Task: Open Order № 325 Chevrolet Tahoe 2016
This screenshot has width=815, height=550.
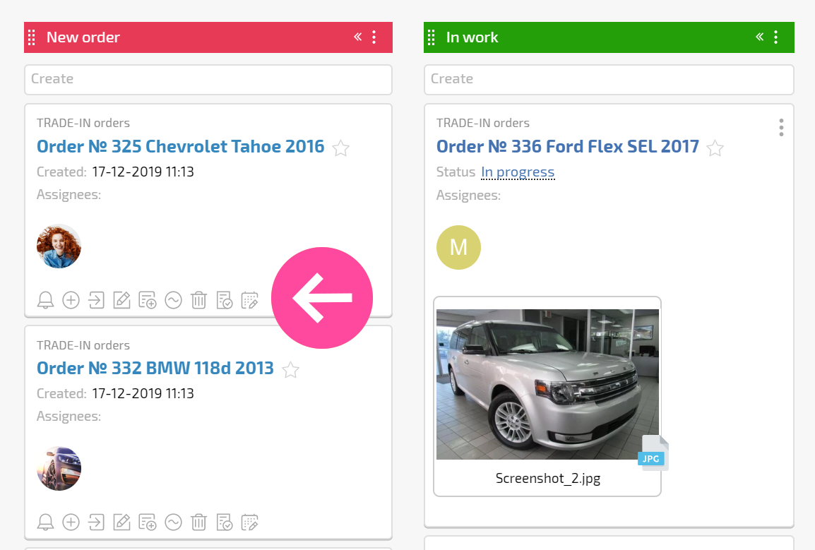Action: coord(180,147)
